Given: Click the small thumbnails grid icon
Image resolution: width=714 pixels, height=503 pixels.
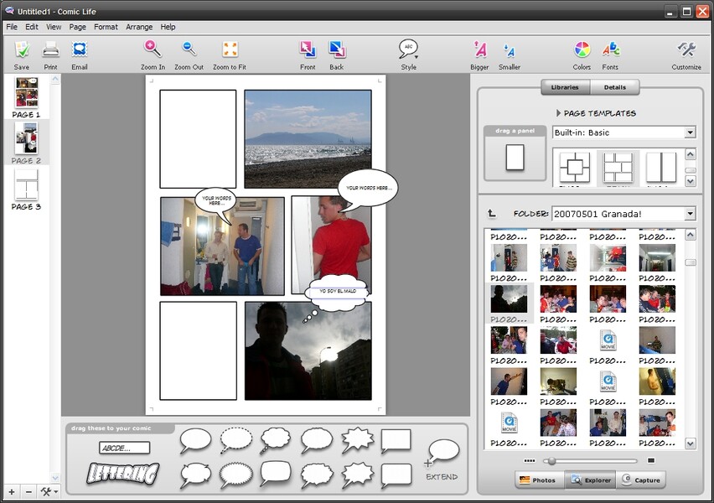Looking at the screenshot, I should (x=530, y=460).
